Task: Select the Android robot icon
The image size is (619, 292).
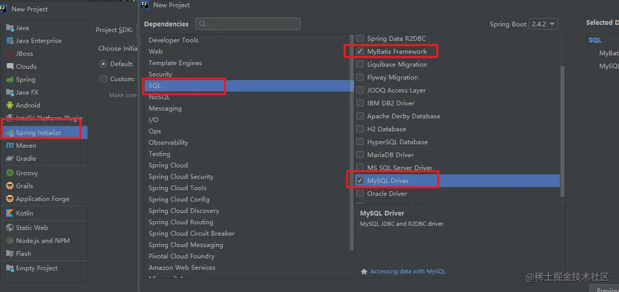Action: (x=10, y=105)
